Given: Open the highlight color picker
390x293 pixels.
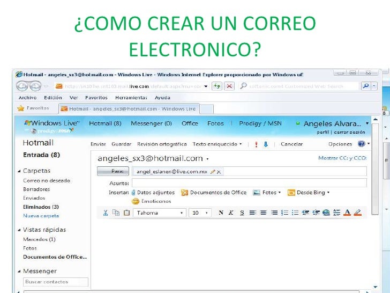Looking at the screenshot, I should (x=358, y=213).
